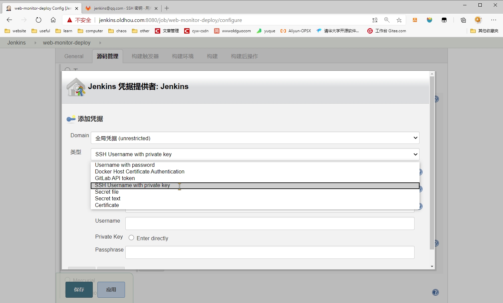
Task: Open the chaos bookmarks folder
Action: (117, 31)
